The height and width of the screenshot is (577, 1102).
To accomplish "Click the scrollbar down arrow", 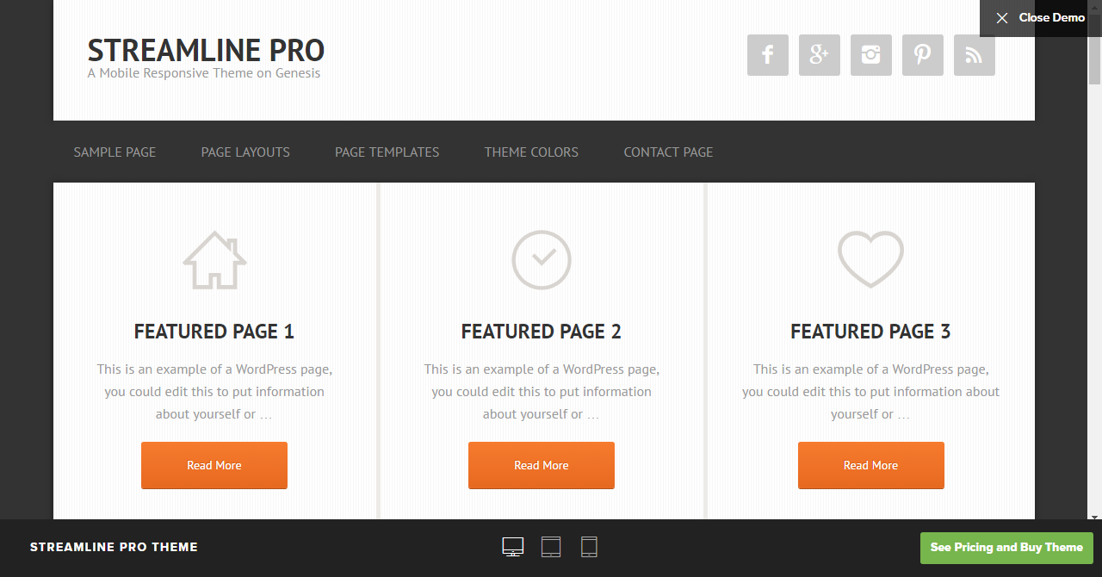I will click(x=1095, y=516).
